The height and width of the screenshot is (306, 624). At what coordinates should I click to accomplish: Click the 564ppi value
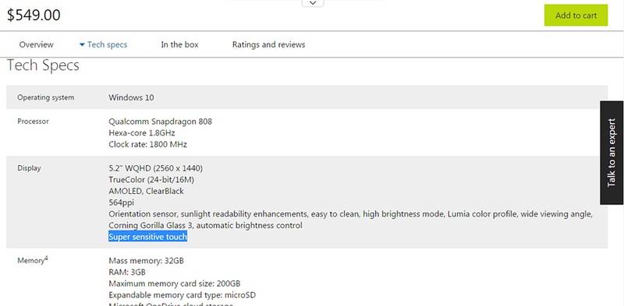[122, 202]
